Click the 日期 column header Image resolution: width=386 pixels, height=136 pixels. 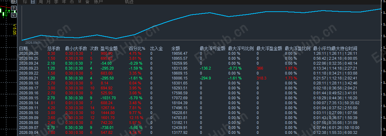point(23,49)
